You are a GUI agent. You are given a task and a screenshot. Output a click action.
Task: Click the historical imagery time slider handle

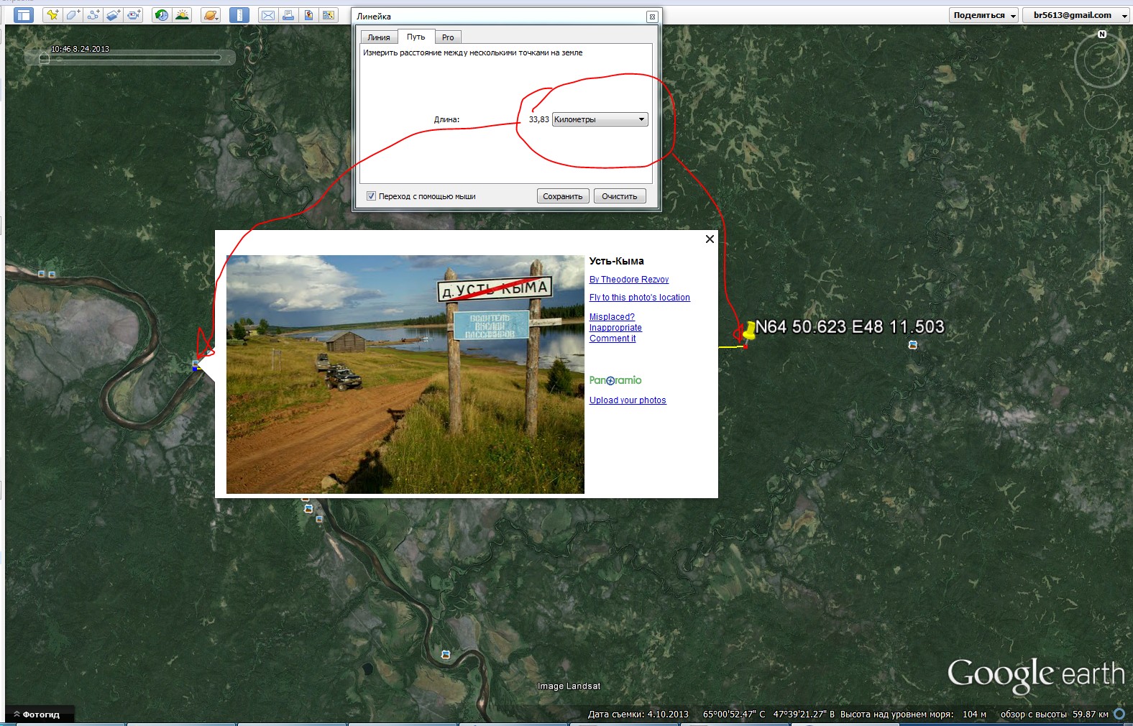pyautogui.click(x=44, y=59)
